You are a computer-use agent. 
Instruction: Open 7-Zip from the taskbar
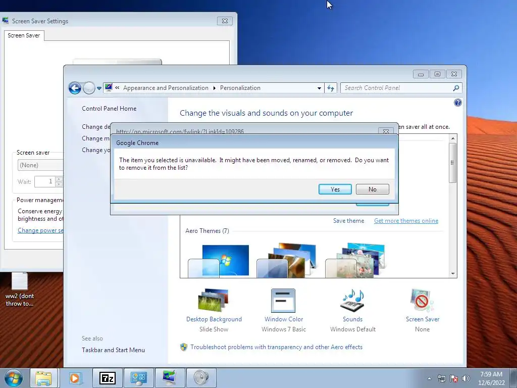(x=108, y=378)
